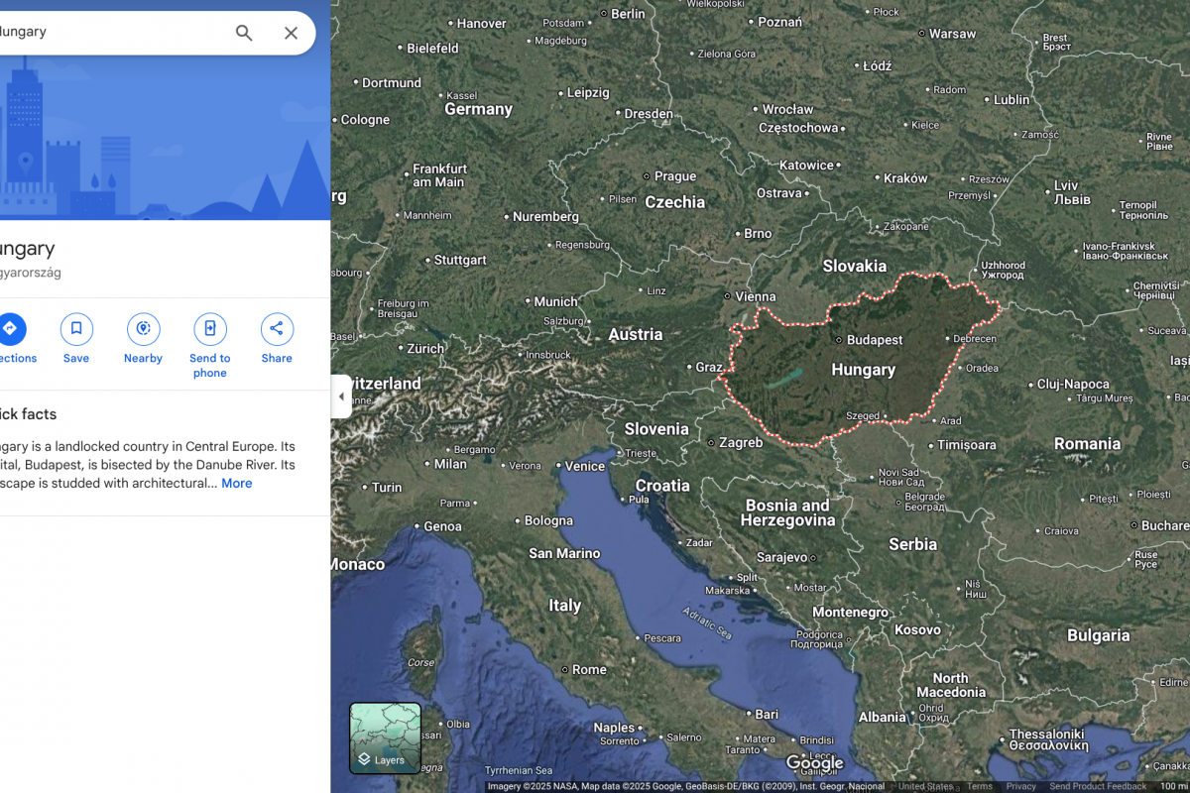Image resolution: width=1190 pixels, height=793 pixels.
Task: Open Directions for Hungary
Action: pos(10,330)
